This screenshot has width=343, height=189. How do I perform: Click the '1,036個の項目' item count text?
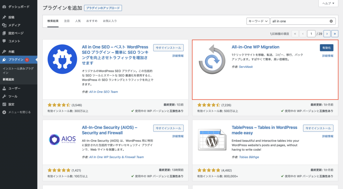(279, 34)
